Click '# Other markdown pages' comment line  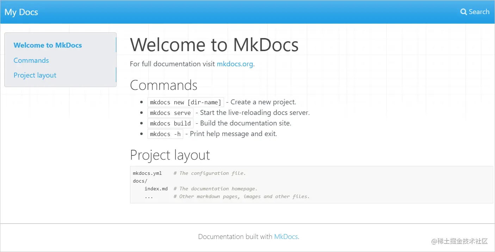pyautogui.click(x=242, y=196)
